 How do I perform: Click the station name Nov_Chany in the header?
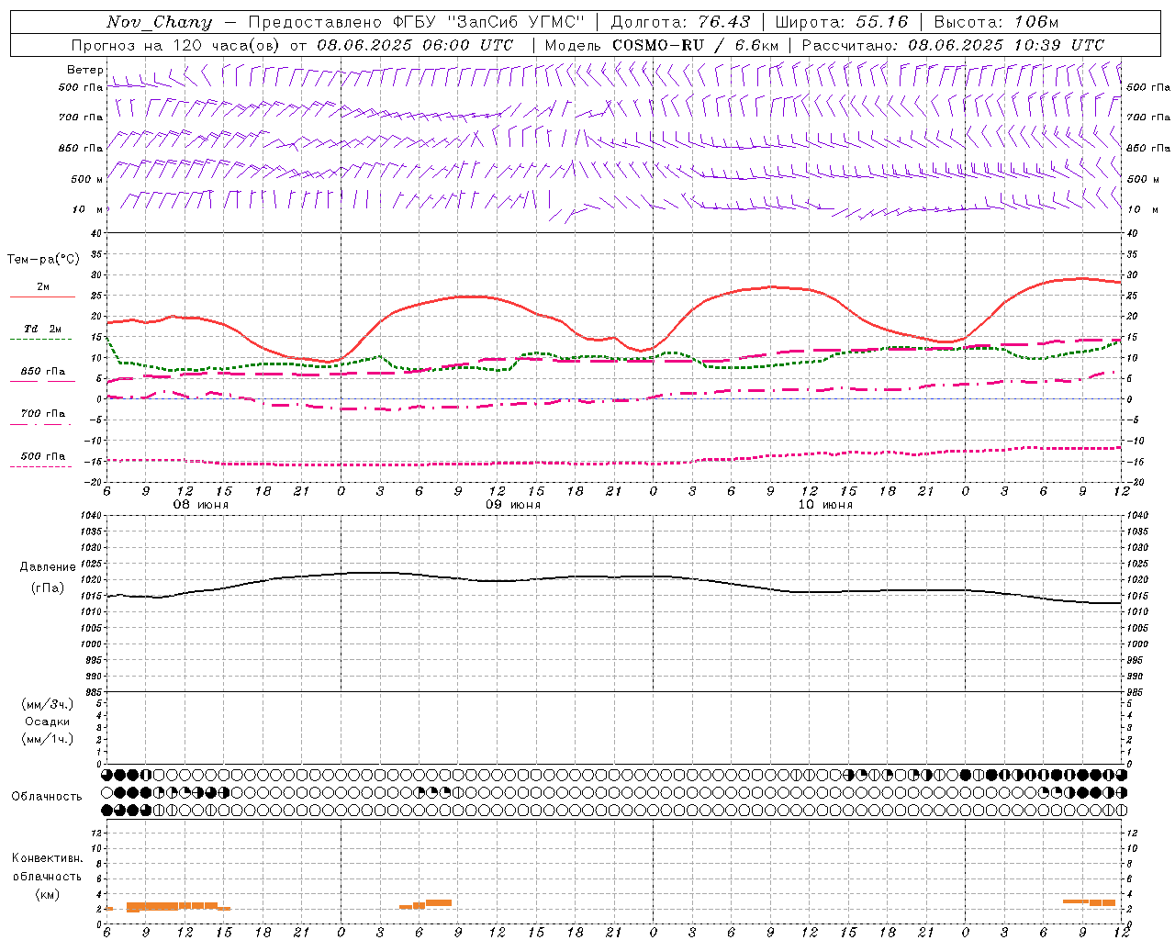[159, 22]
